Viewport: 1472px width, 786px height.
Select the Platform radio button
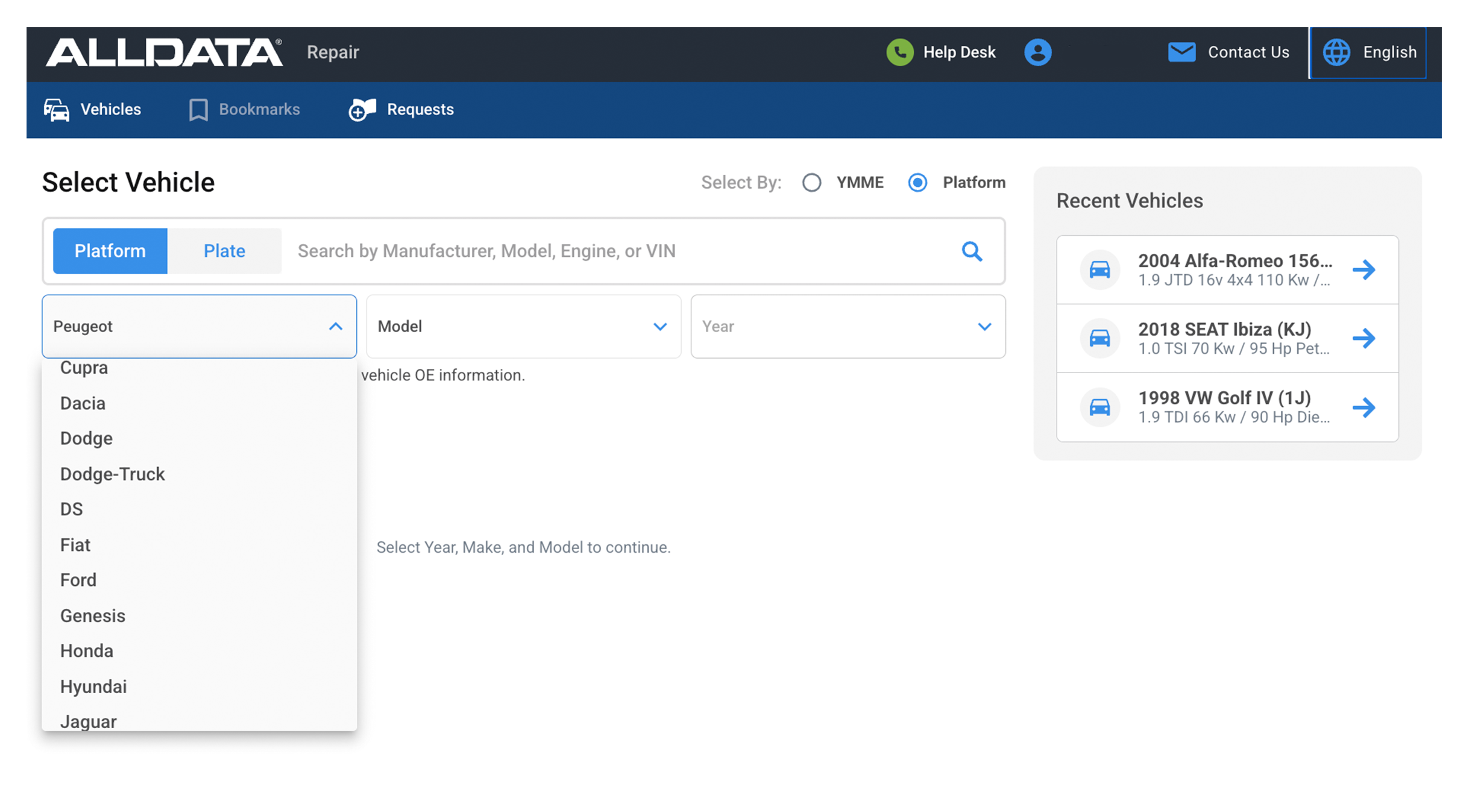[917, 183]
